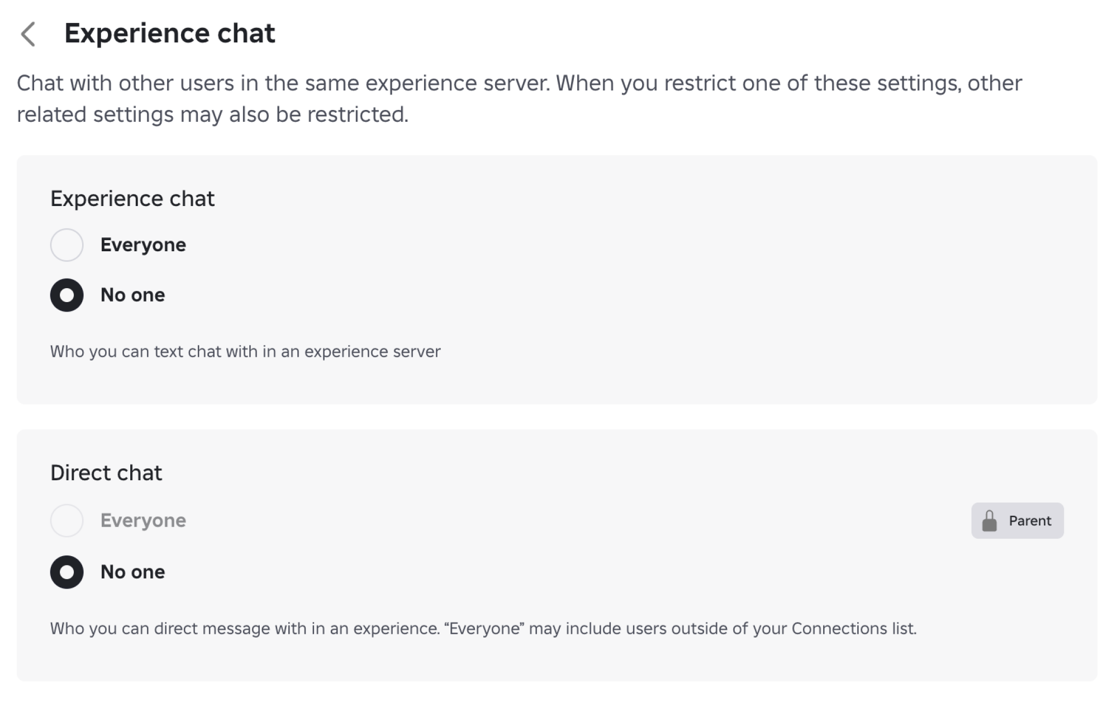The height and width of the screenshot is (703, 1117).
Task: Select No one for Direct chat
Action: point(66,571)
